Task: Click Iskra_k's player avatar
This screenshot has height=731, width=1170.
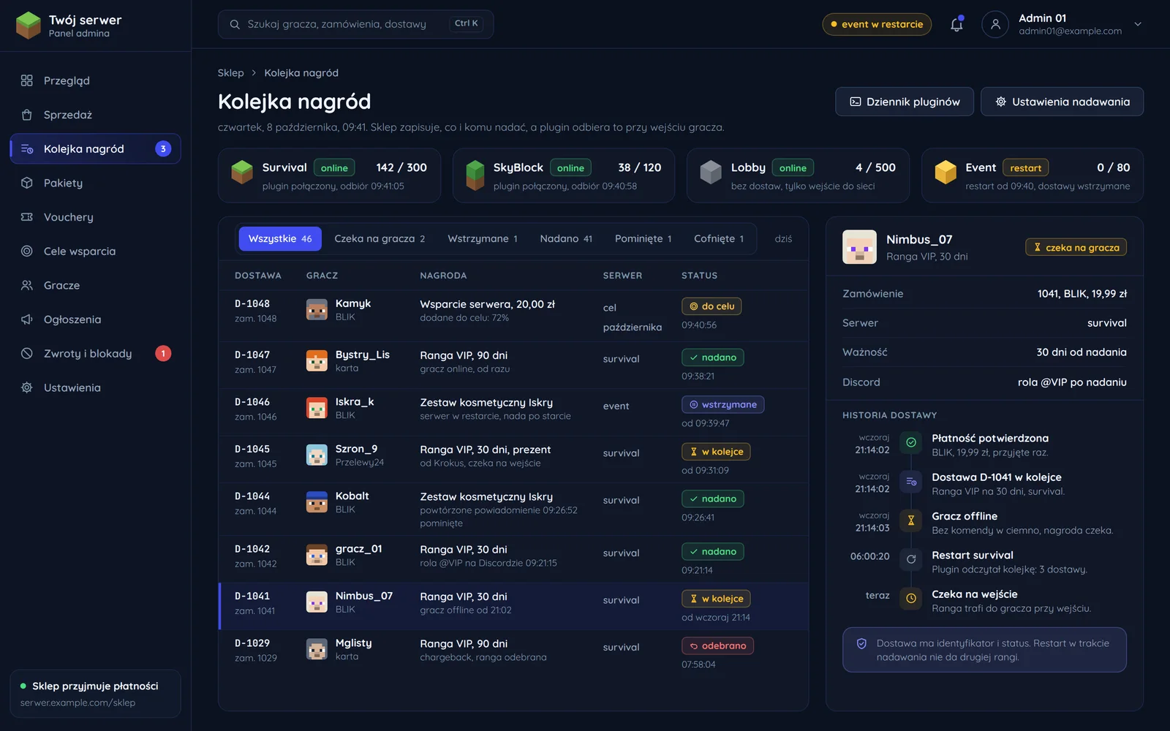Action: coord(317,408)
